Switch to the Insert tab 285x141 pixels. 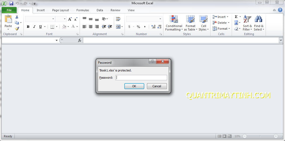(41, 10)
